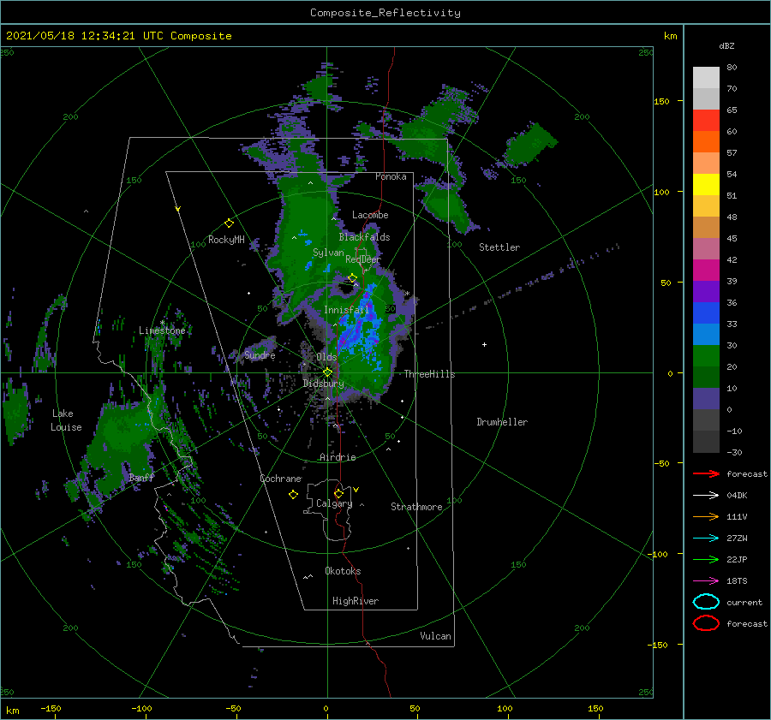Viewport: 771px width, 720px height.
Task: Click the dBZ legend heading
Action: (726, 45)
